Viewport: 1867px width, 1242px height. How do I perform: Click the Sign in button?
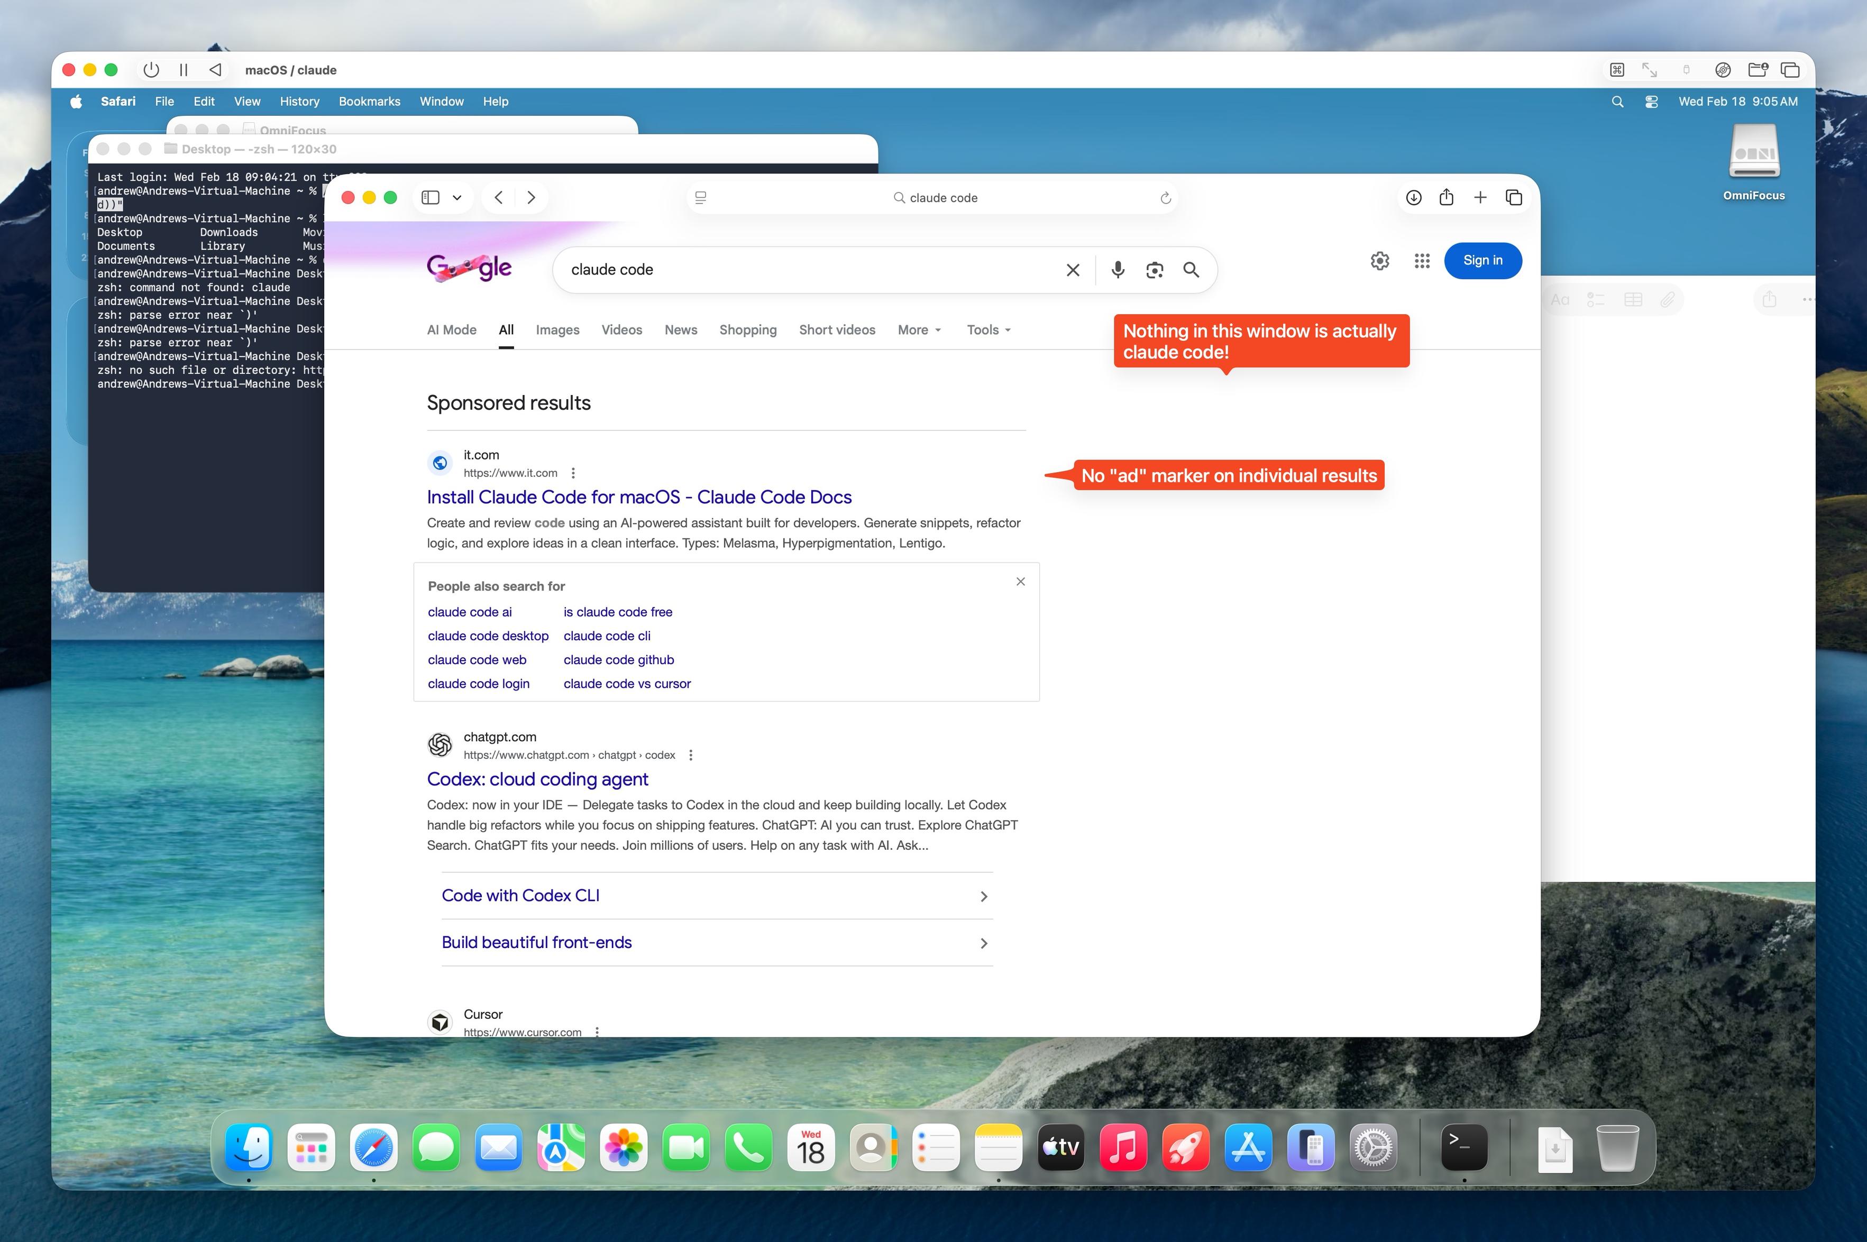[x=1483, y=261]
